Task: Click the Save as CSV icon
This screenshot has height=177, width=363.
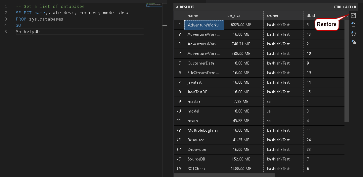Action: click(x=353, y=24)
